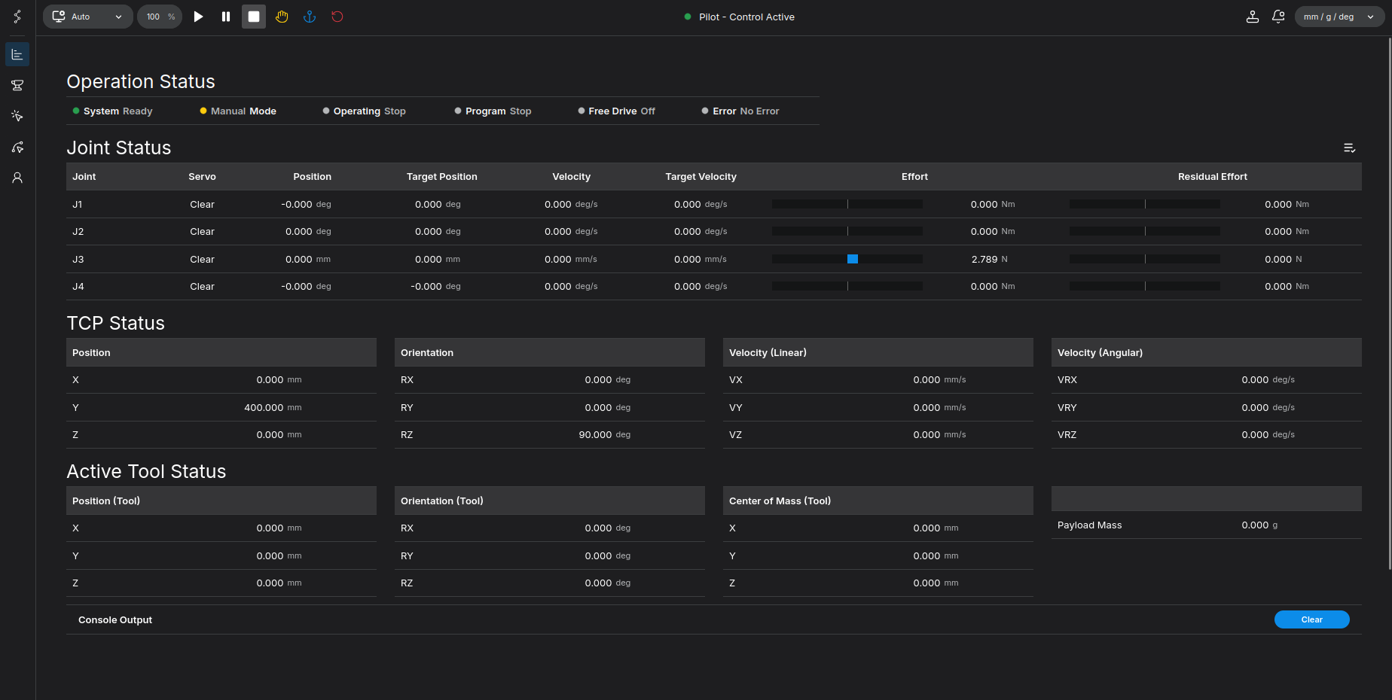1392x700 pixels.
Task: Expand the mm / g / deg units dropdown
Action: pyautogui.click(x=1339, y=17)
